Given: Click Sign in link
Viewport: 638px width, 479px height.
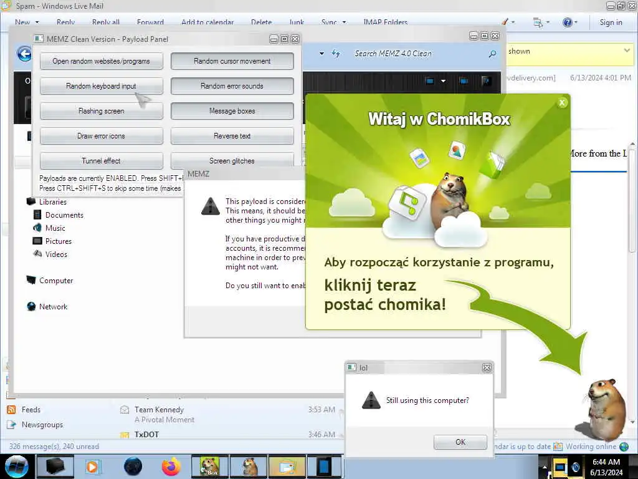Looking at the screenshot, I should (x=611, y=22).
